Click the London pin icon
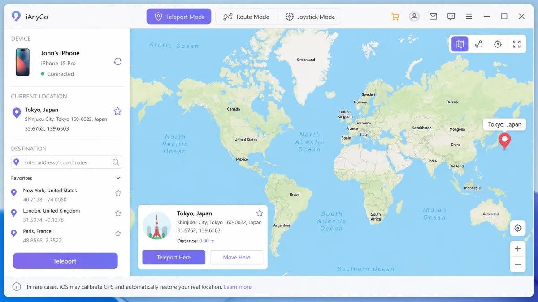 tap(14, 213)
